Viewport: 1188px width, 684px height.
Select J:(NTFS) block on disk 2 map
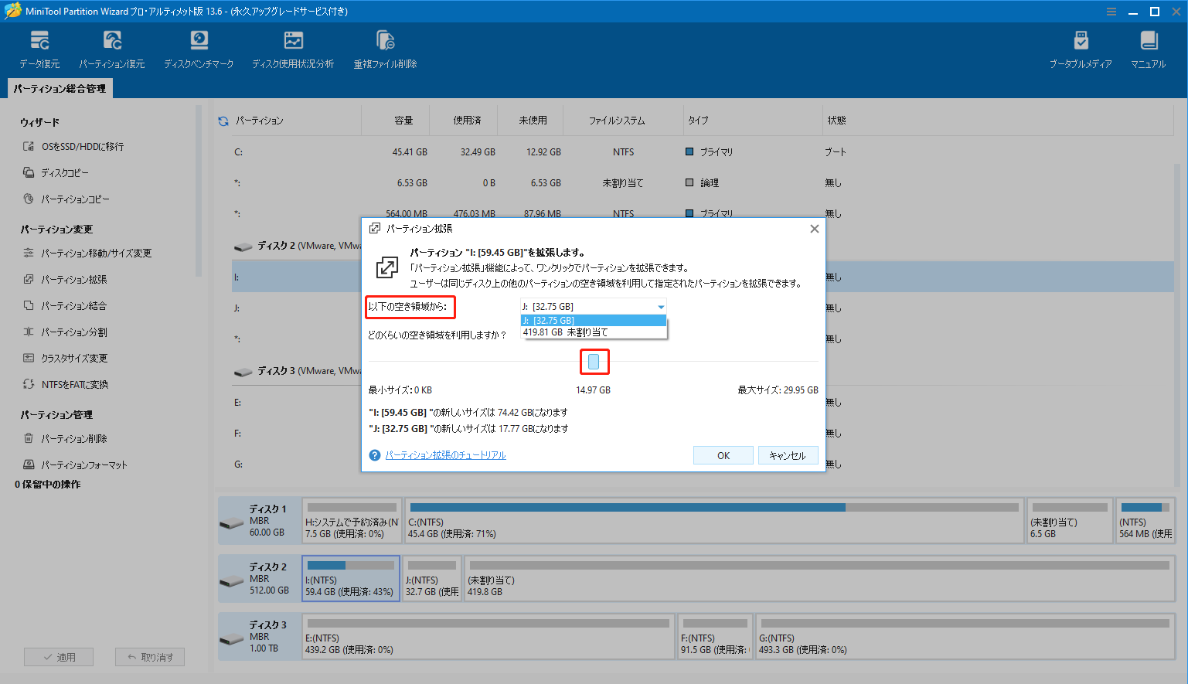[432, 579]
